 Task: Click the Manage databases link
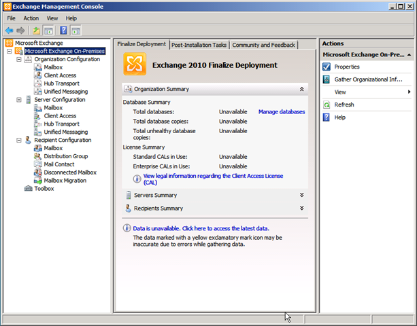point(282,112)
